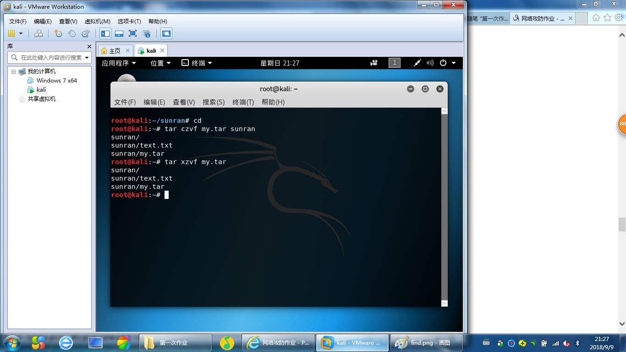Screen dimensions: 626x352
Task: Open terminal 搜索(S) menu
Action: point(214,102)
